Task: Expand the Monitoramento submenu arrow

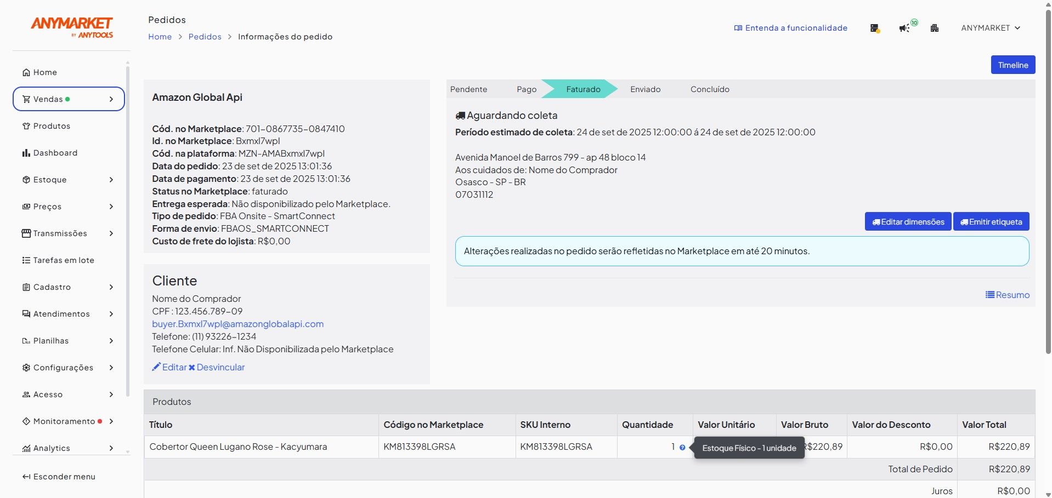Action: click(111, 421)
